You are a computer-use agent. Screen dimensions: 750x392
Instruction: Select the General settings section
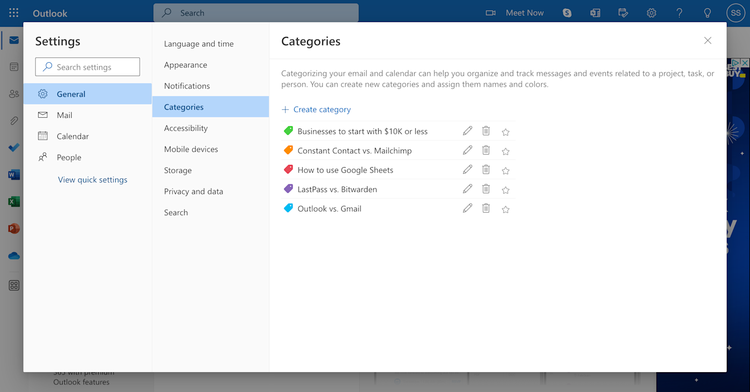click(88, 94)
